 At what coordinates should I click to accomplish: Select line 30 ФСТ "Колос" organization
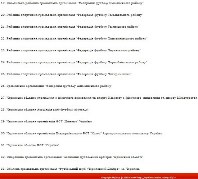click(81, 133)
